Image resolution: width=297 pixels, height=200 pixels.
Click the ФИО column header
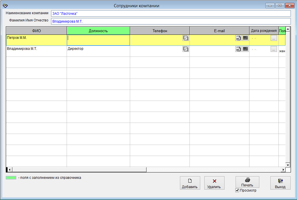[37, 31]
